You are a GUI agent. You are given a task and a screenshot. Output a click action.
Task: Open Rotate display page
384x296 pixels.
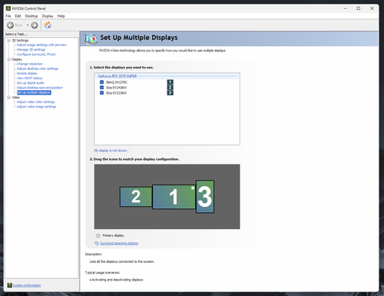(x=27, y=73)
